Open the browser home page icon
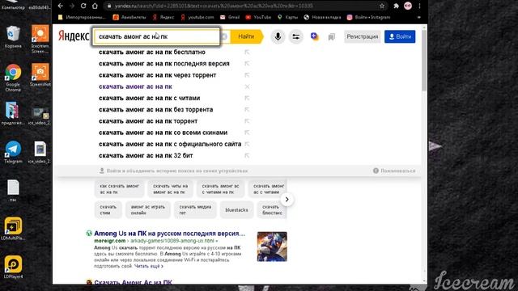 click(x=95, y=6)
